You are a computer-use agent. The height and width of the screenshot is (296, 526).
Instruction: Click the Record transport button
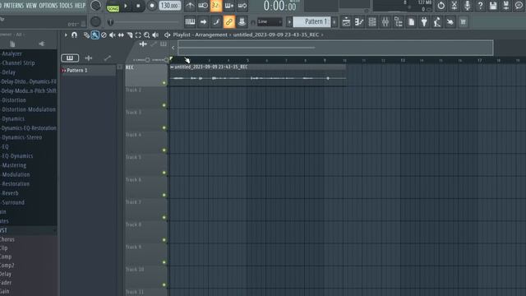pos(151,6)
